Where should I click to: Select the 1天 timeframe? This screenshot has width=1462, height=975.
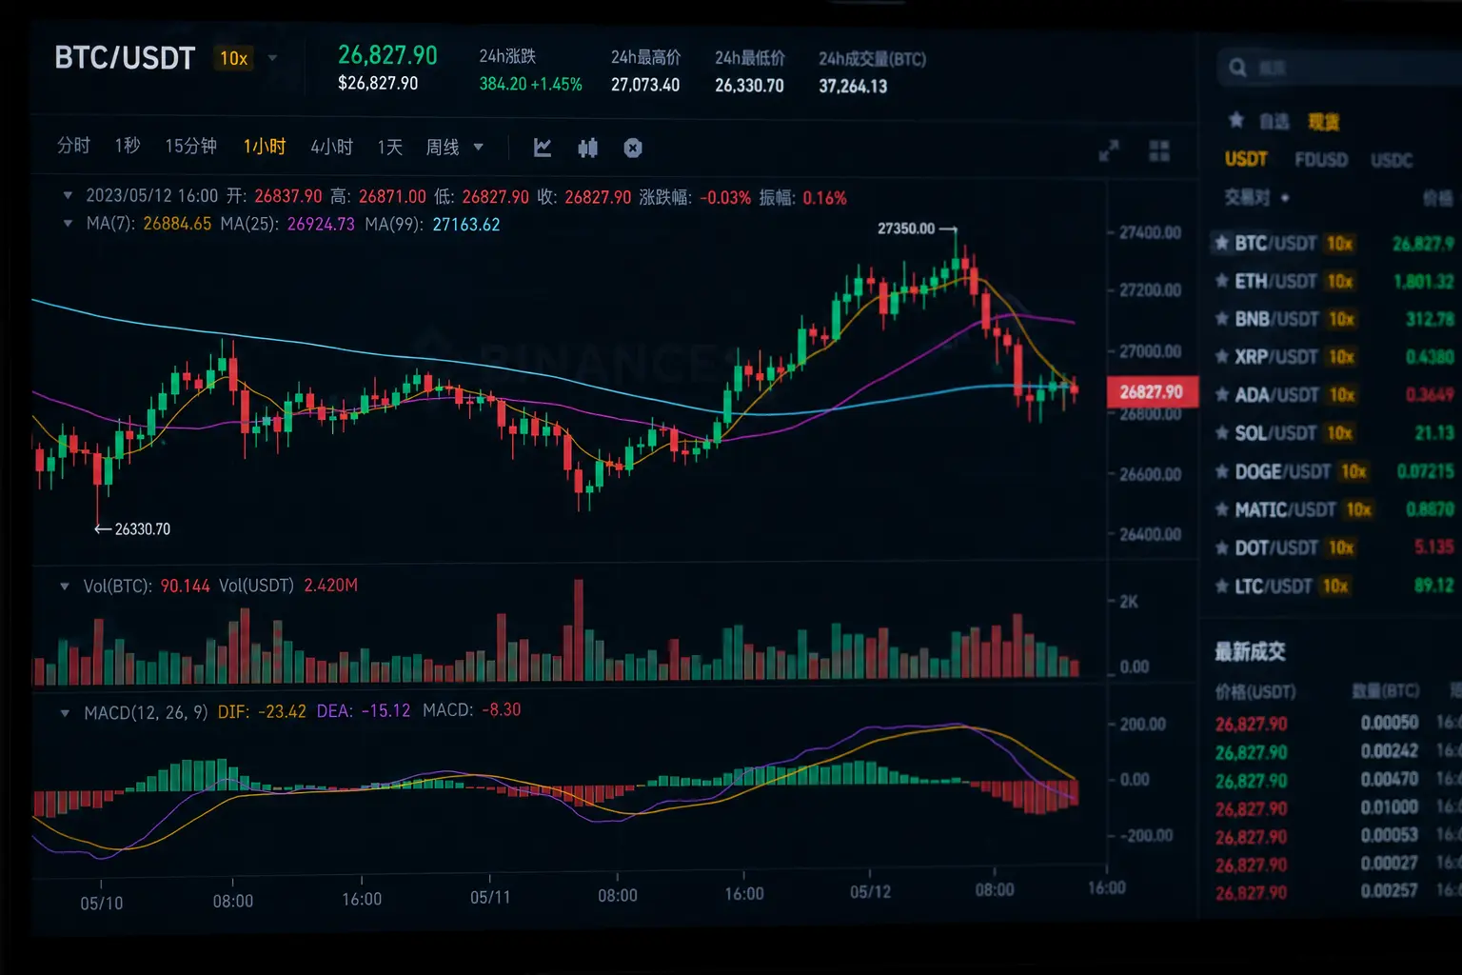click(x=390, y=147)
